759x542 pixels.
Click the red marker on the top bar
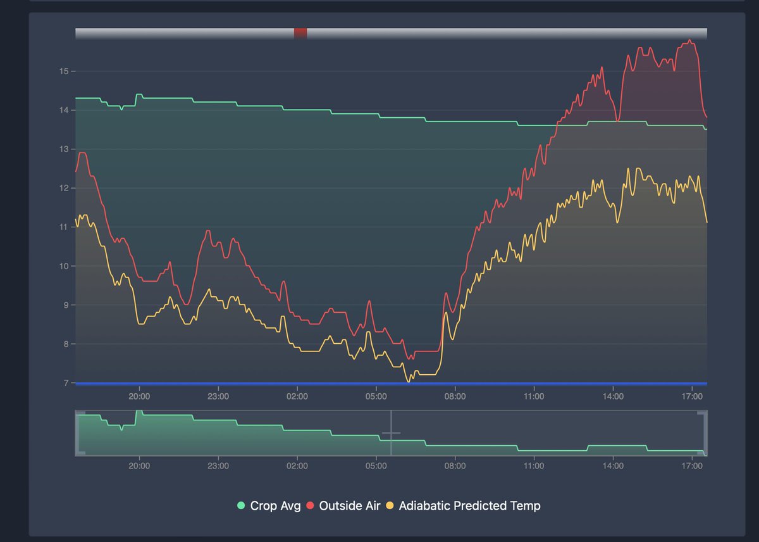[x=300, y=33]
